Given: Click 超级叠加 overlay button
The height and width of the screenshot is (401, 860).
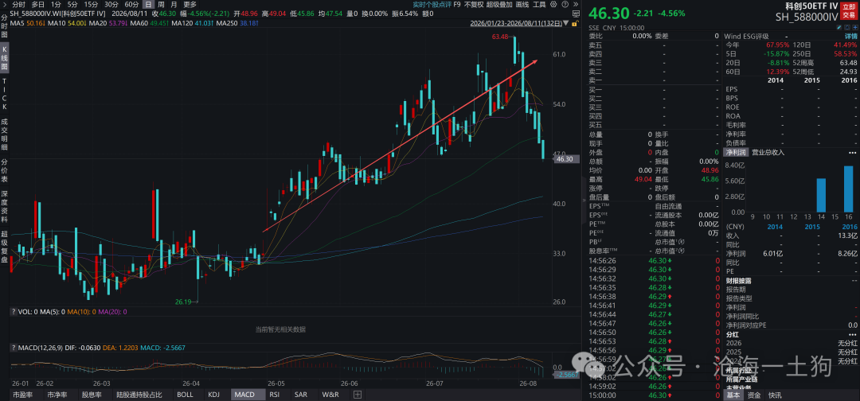Looking at the screenshot, I should 499,5.
